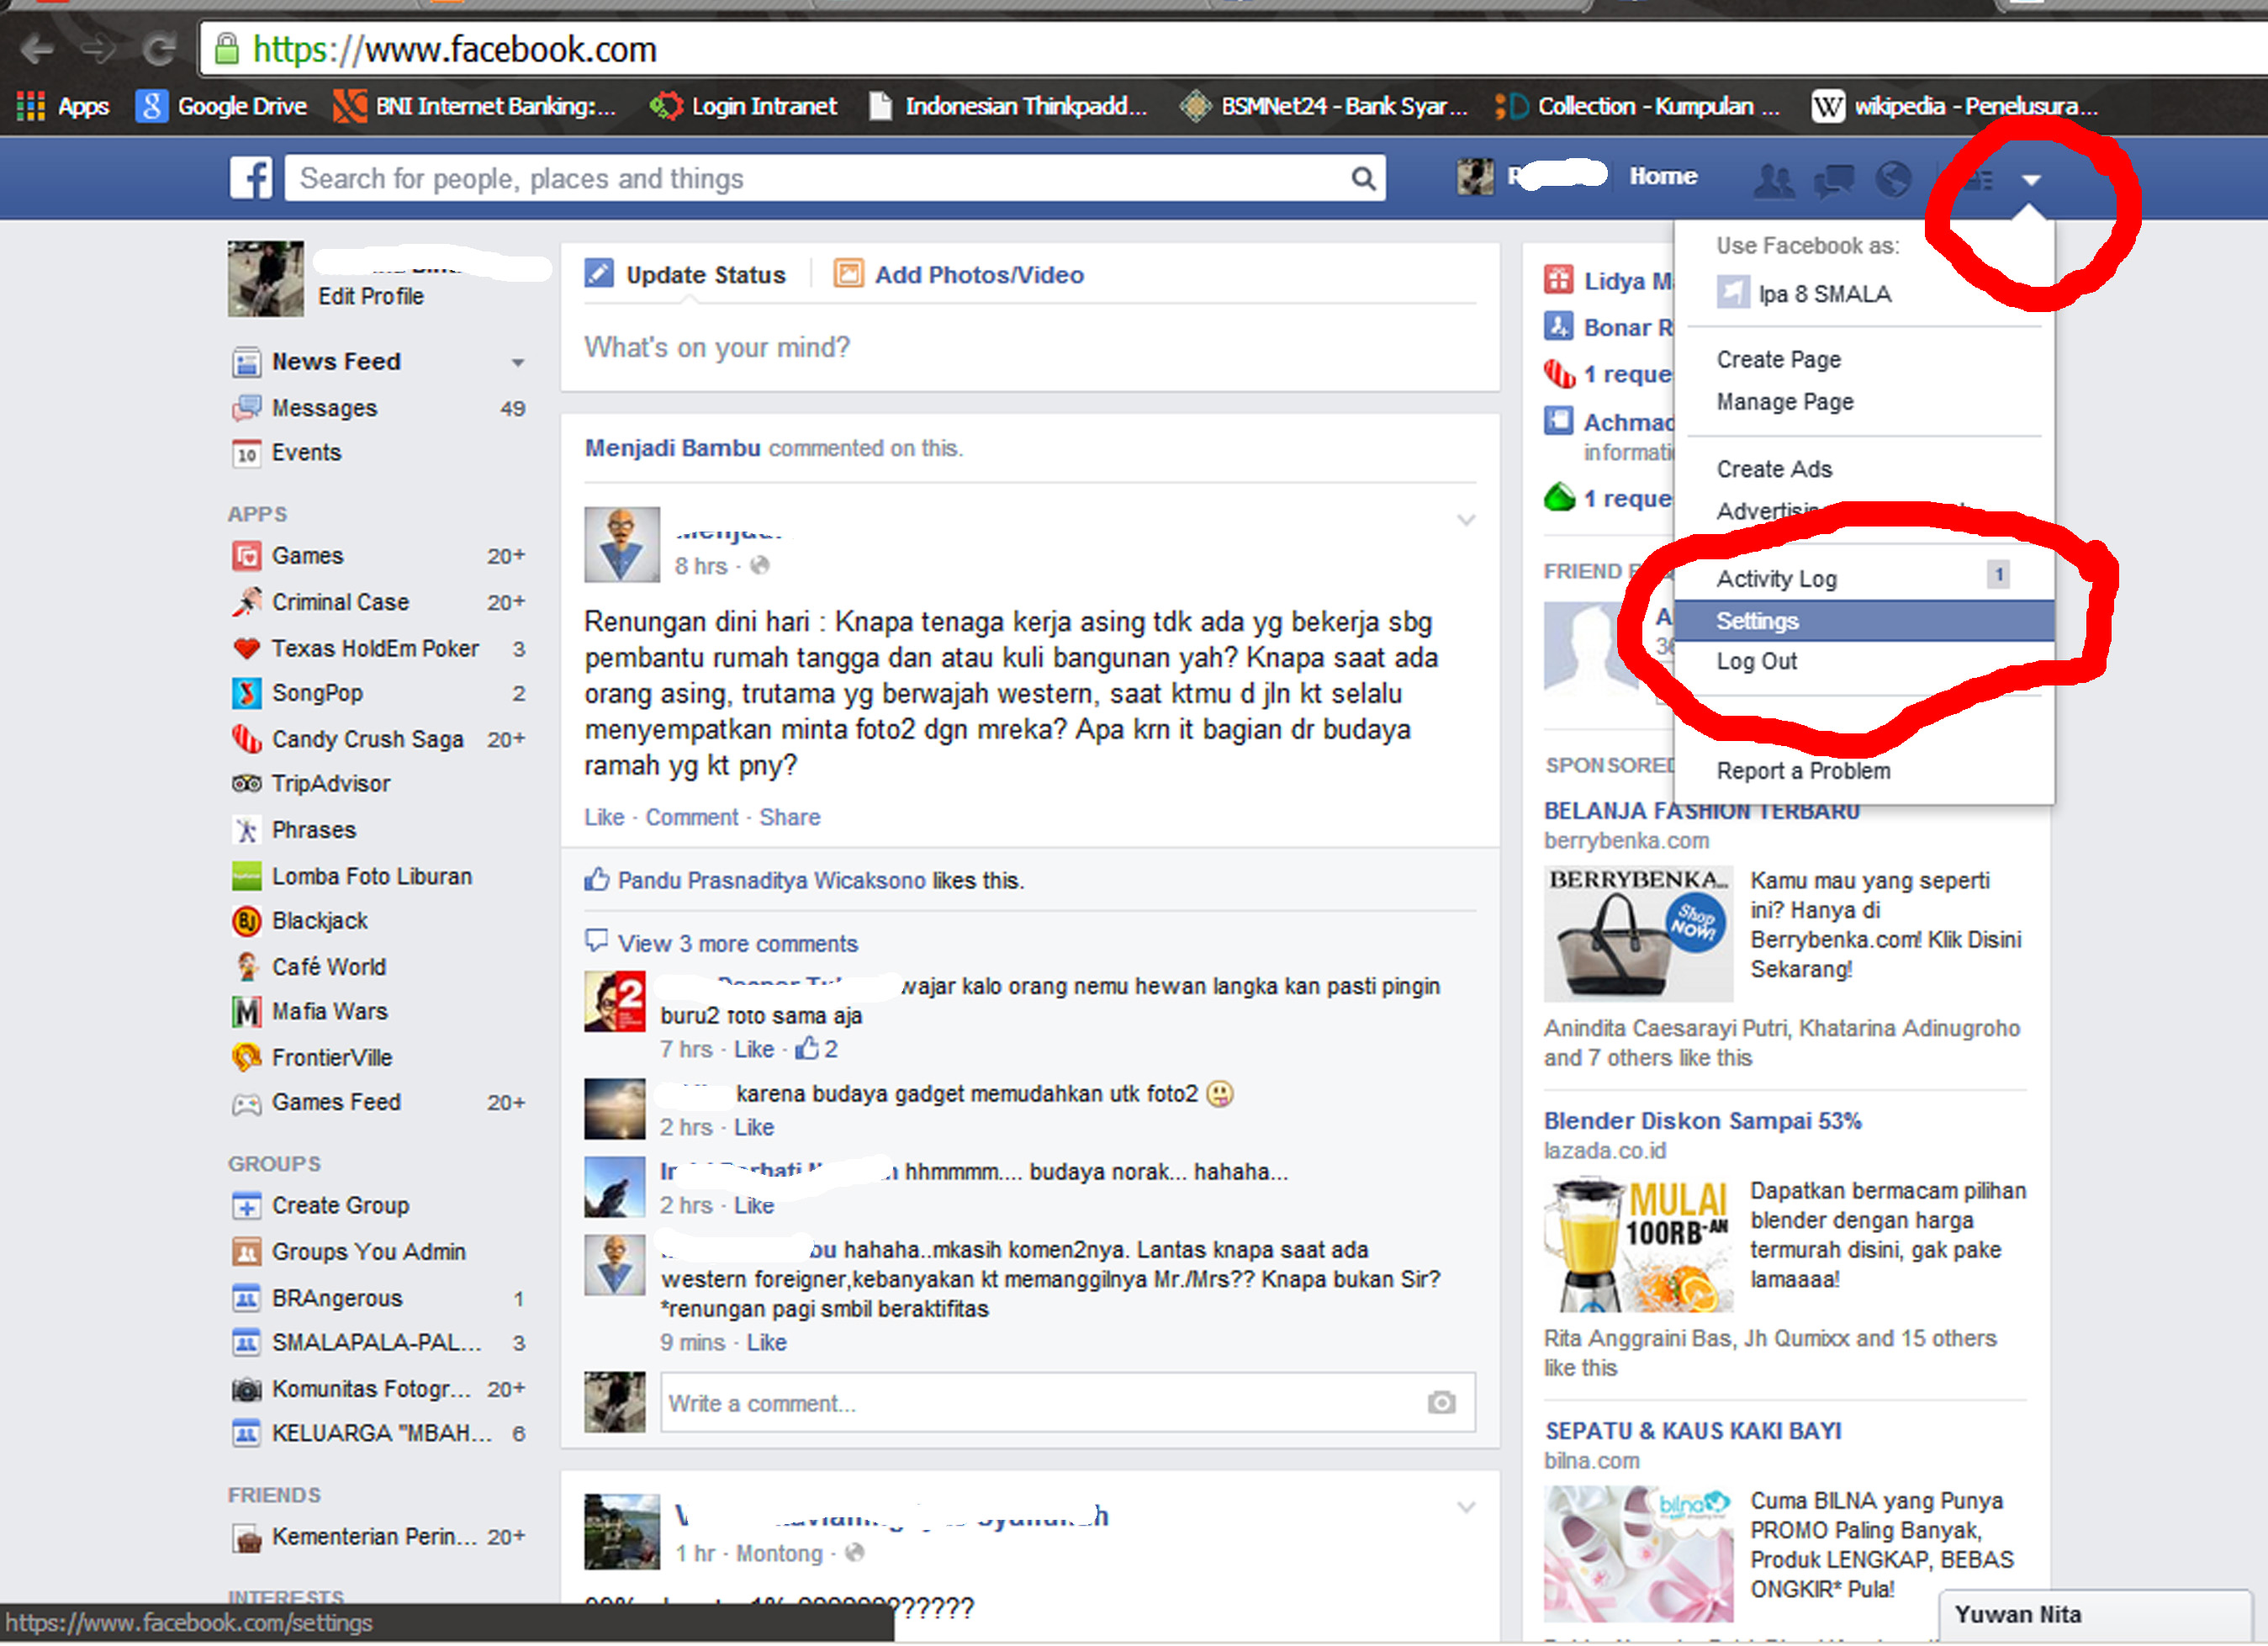Click the Facebook logo icon
The image size is (2268, 1646).
250,178
